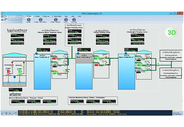Select green raw water pump RTM02
184x127 pixels.
pyautogui.click(x=20, y=72)
